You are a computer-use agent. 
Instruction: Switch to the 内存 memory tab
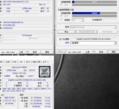click(x=14, y=62)
